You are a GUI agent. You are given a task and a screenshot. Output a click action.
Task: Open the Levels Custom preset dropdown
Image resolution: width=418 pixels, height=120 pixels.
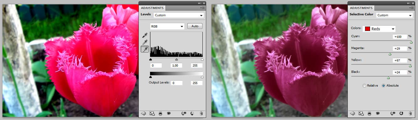179,15
